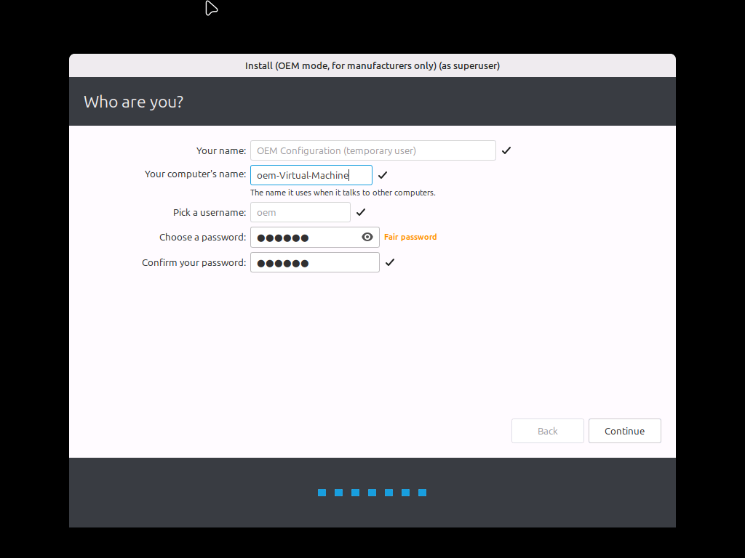Click the first progress dot at the bottom
The width and height of the screenshot is (745, 558).
coord(322,493)
